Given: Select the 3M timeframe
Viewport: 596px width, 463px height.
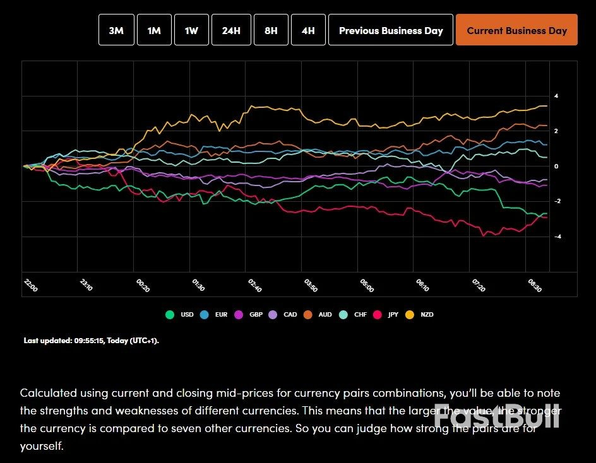Looking at the screenshot, I should [x=116, y=30].
